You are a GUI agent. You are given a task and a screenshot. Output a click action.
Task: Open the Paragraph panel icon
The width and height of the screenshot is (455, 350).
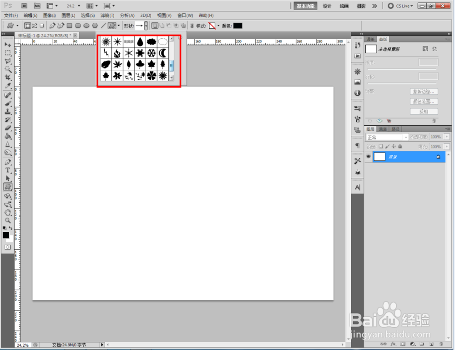tap(358, 145)
